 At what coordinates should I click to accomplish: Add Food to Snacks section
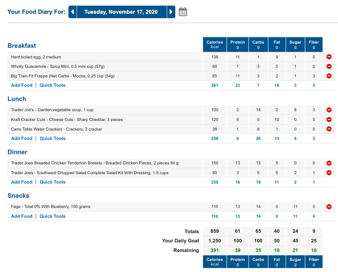[22, 216]
